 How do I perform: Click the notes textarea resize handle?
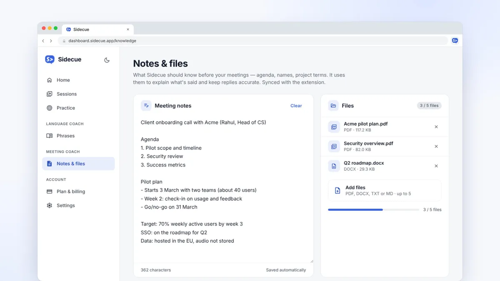click(x=312, y=261)
